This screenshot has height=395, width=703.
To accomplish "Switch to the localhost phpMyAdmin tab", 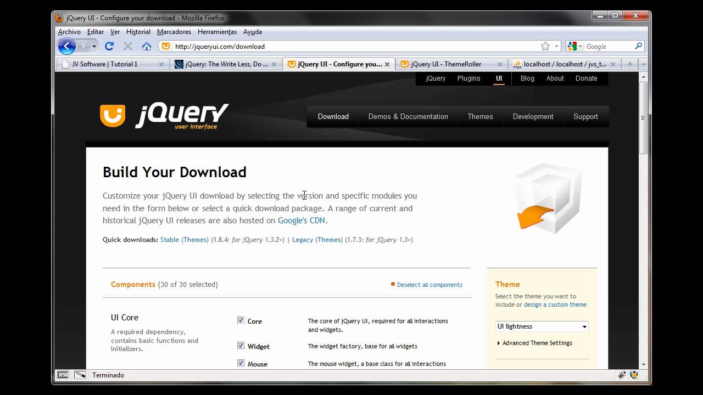I will (x=564, y=64).
